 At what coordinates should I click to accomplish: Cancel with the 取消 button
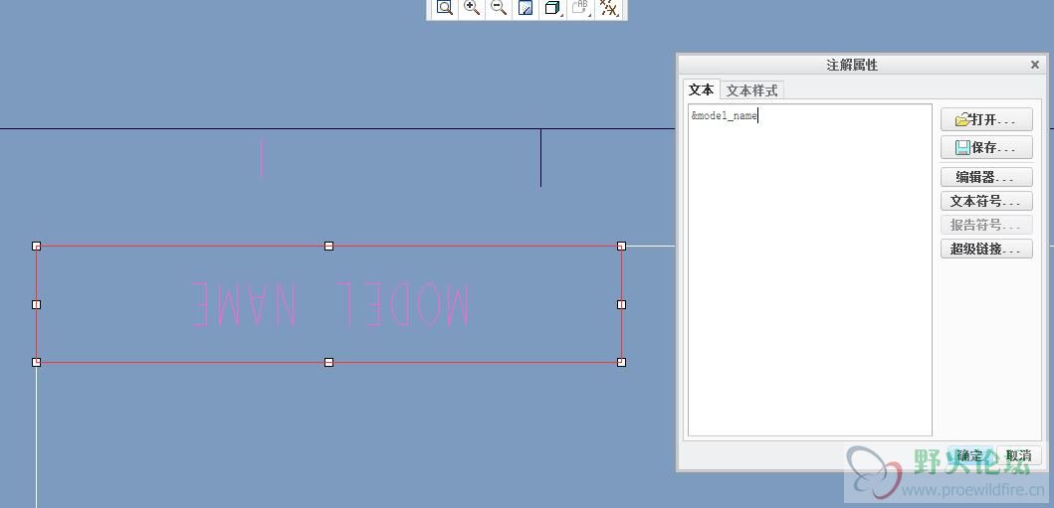point(1018,455)
